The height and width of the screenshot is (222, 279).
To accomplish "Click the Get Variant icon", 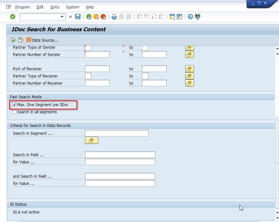I will coord(21,40).
